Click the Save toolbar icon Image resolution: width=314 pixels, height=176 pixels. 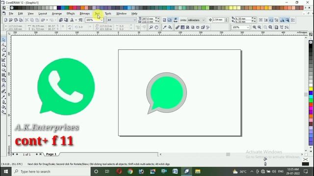click(16, 20)
